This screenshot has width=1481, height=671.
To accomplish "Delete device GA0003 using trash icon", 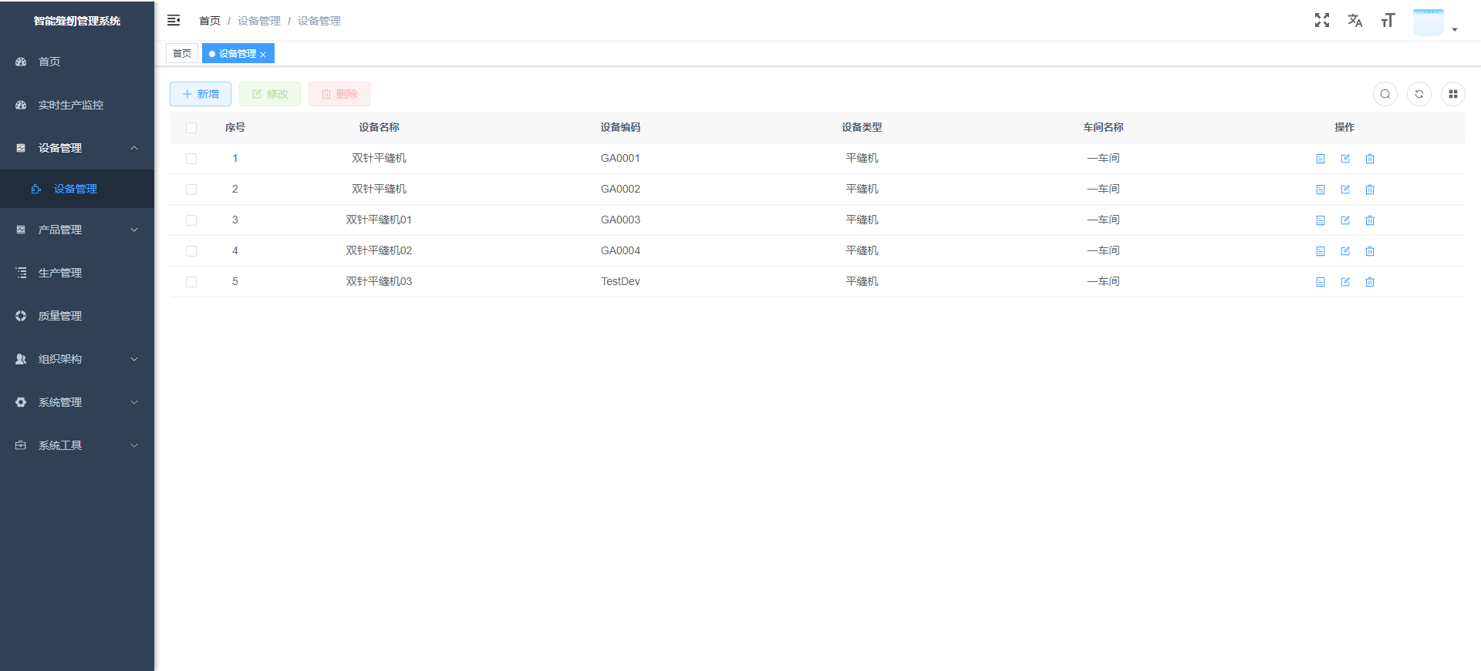I will tap(1370, 220).
